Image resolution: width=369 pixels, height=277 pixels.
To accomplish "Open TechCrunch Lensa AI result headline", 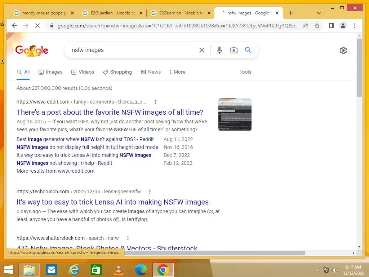I will (x=112, y=202).
